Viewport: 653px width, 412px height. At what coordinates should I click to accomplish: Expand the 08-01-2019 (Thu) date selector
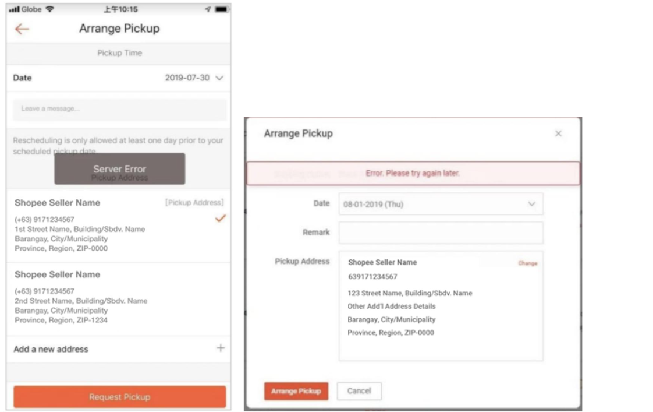441,204
